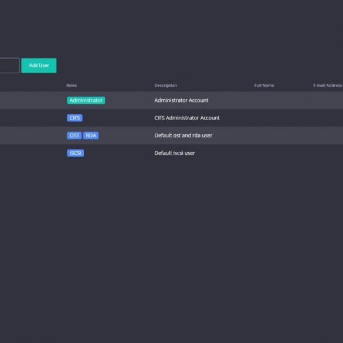The image size is (343, 343).
Task: Click the CIFS role badge
Action: coord(74,118)
